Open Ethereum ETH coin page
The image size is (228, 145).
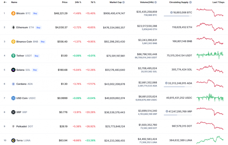25,27
